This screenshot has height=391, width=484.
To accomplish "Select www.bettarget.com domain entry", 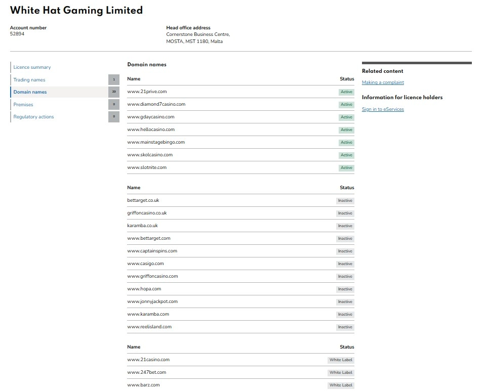I will [x=148, y=238].
